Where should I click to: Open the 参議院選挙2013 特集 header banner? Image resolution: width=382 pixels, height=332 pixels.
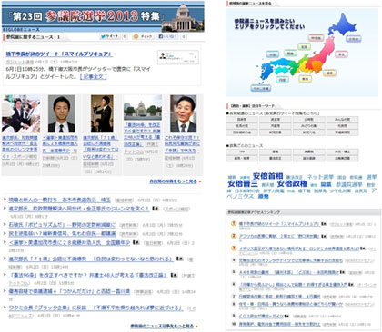pyautogui.click(x=103, y=15)
